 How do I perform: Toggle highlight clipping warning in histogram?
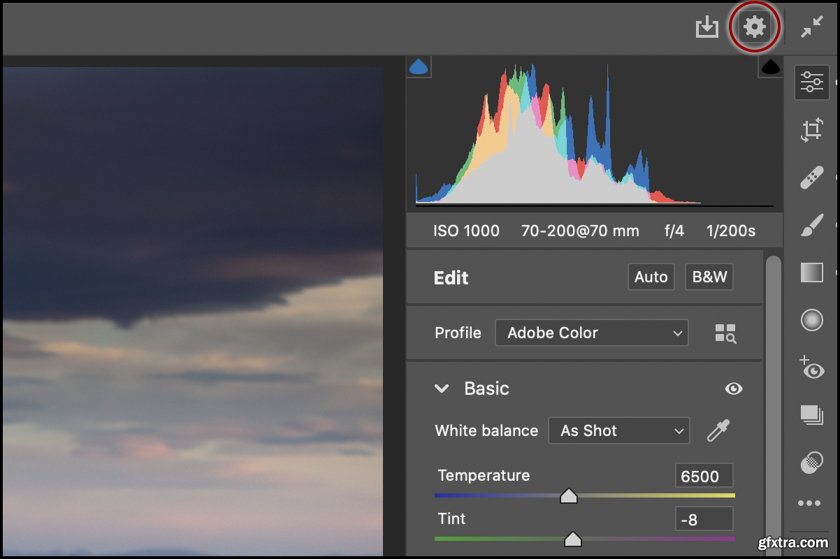point(770,67)
